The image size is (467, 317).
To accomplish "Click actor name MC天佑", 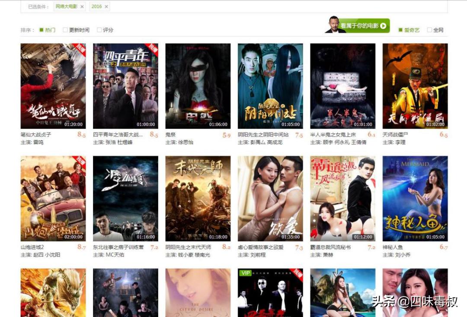I will point(115,255).
